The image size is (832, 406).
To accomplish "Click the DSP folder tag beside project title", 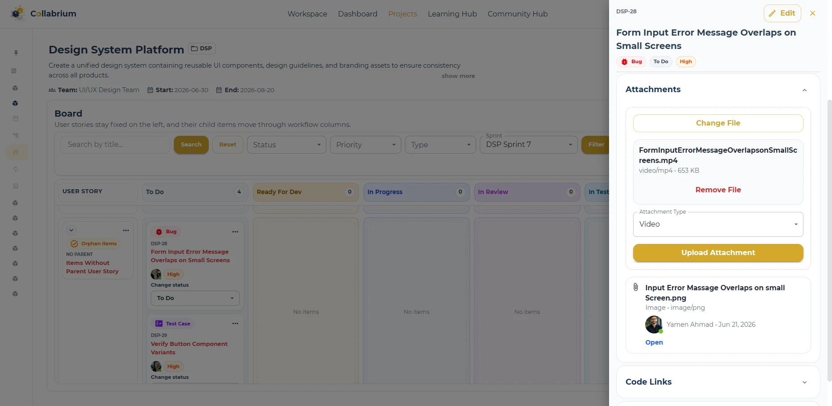I will click(x=202, y=49).
